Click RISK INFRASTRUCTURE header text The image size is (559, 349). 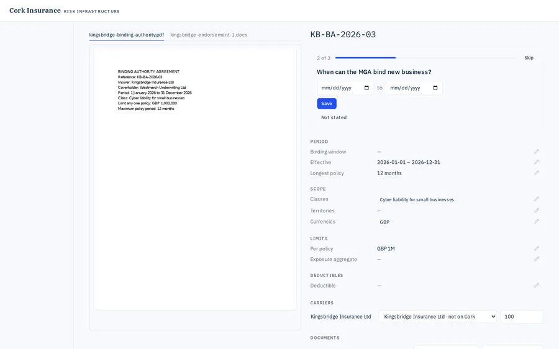coord(92,11)
